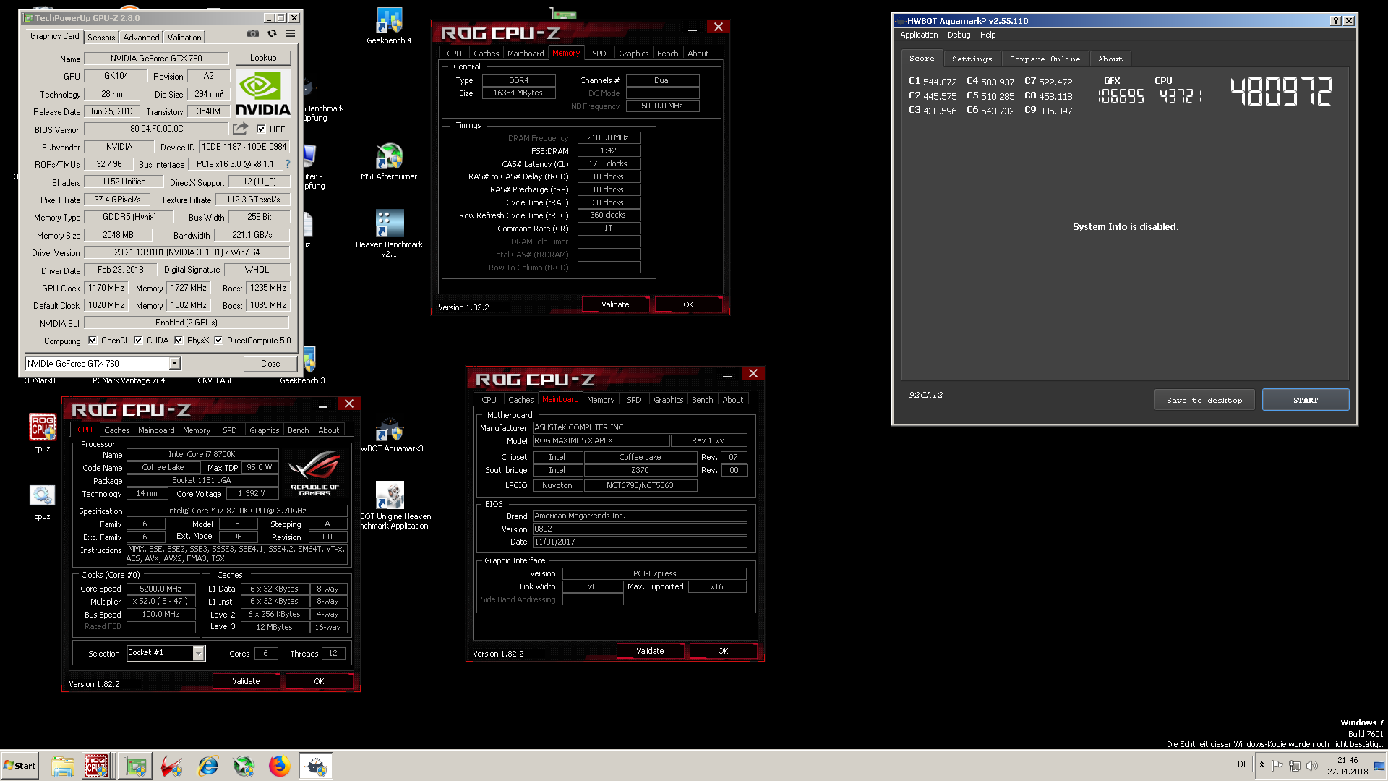Open Firefox from the taskbar
Viewport: 1388px width, 781px height.
[279, 766]
